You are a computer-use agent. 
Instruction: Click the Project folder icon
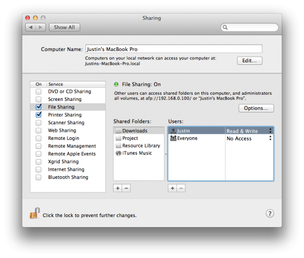coord(118,139)
